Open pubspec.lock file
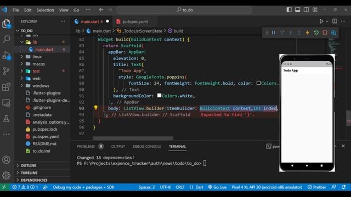The width and height of the screenshot is (351, 197). point(45,129)
